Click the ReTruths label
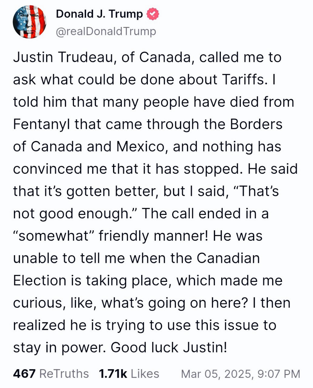 [x=64, y=373]
